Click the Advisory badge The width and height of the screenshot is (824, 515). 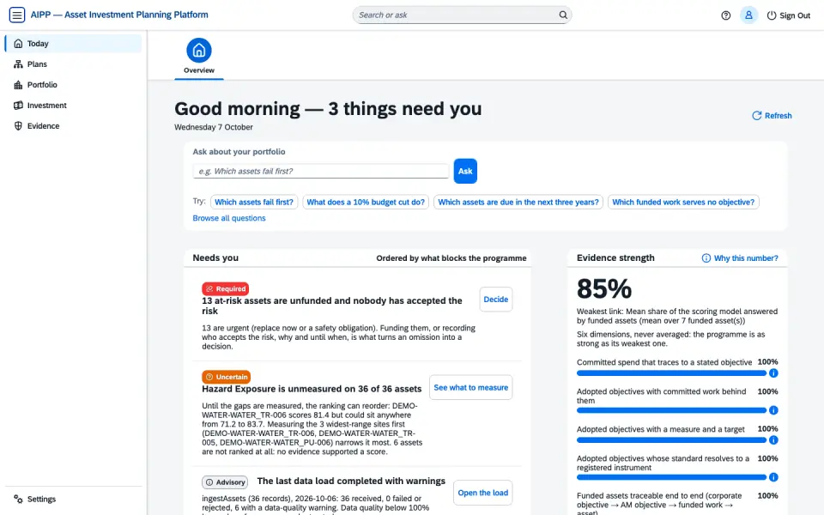(225, 482)
